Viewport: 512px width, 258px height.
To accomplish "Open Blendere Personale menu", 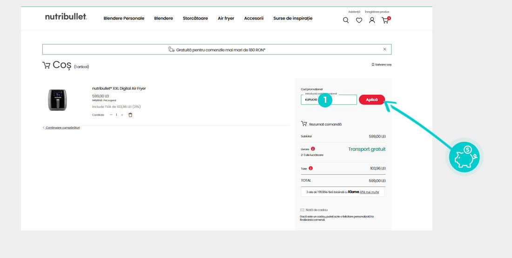I will point(124,18).
